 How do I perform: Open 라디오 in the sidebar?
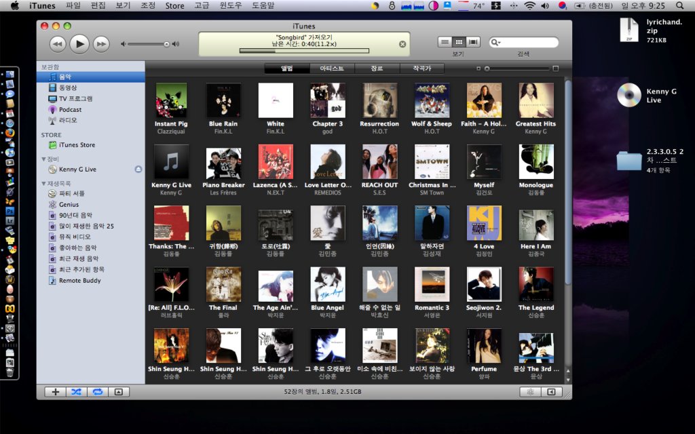90,120
